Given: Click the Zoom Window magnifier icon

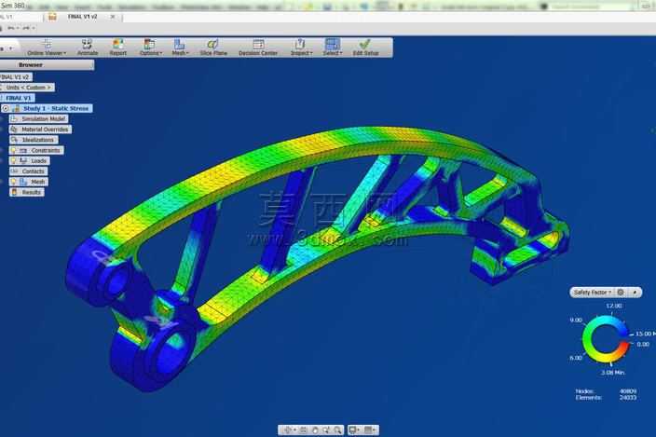Looking at the screenshot, I should tap(337, 430).
